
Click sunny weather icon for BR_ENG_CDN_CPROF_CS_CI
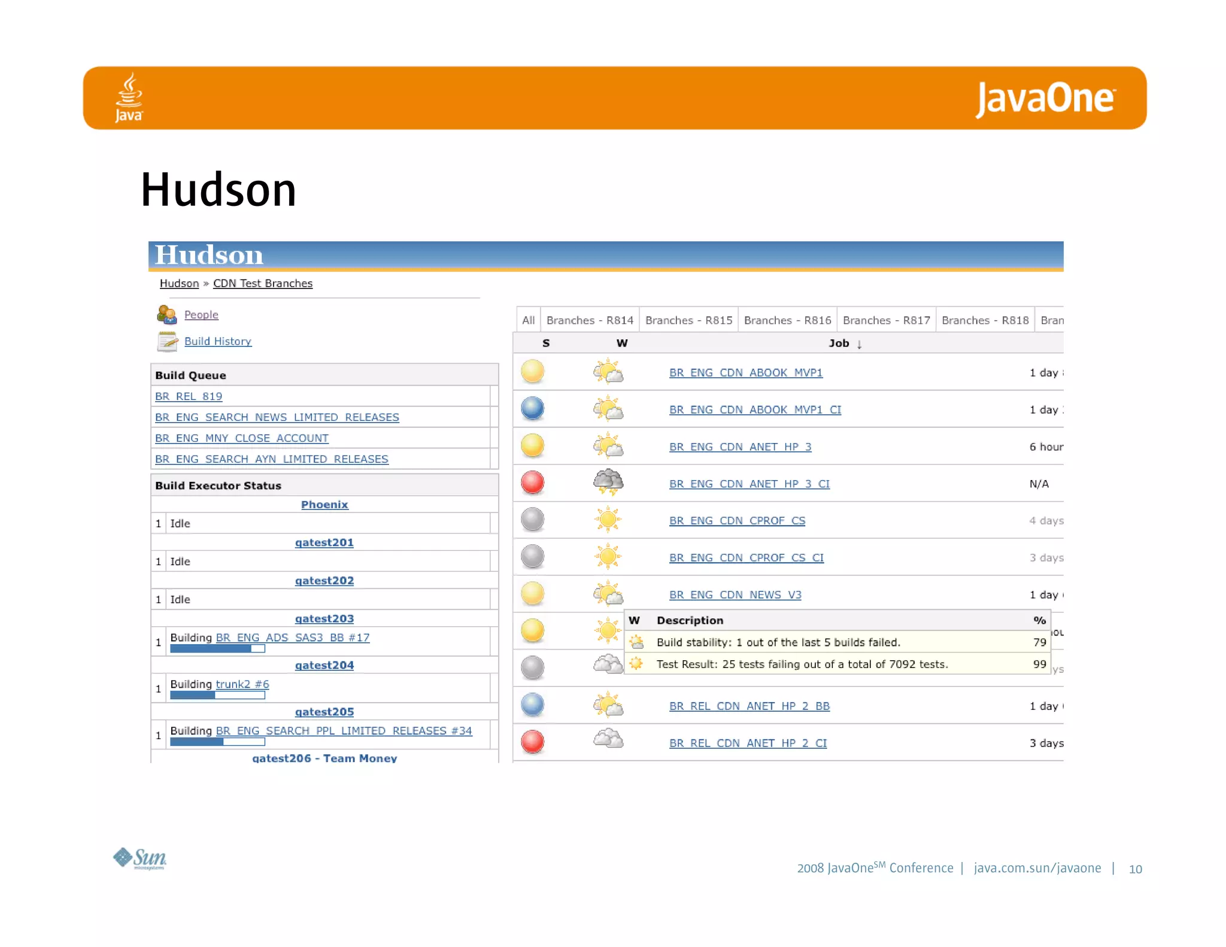[x=608, y=557]
